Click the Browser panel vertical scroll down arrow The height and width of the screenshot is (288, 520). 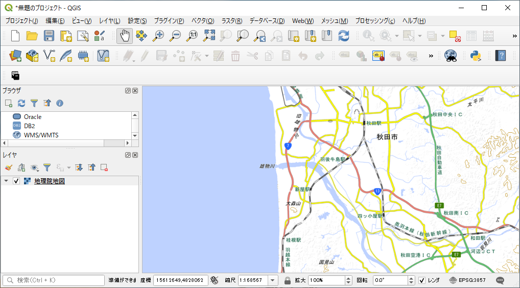[x=135, y=135]
